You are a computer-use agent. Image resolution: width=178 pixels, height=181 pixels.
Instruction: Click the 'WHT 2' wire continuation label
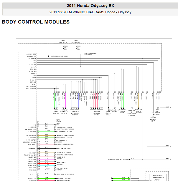pyautogui.click(x=168, y=146)
